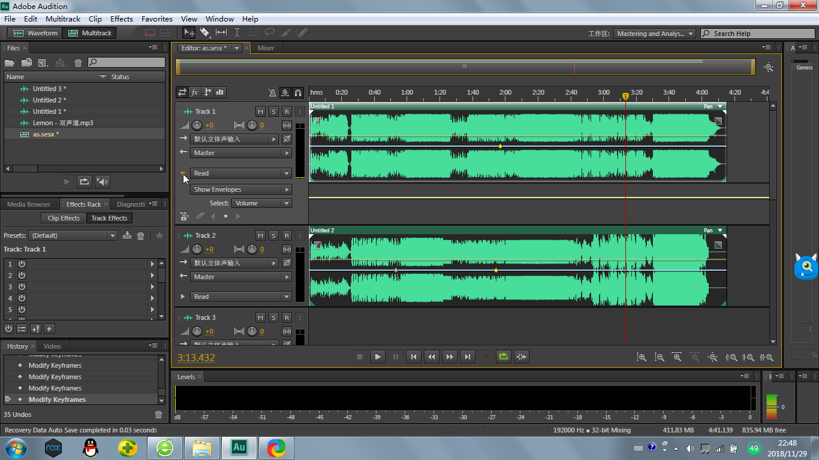Open the Presets (Default) dropdown
The image size is (819, 460).
click(73, 235)
